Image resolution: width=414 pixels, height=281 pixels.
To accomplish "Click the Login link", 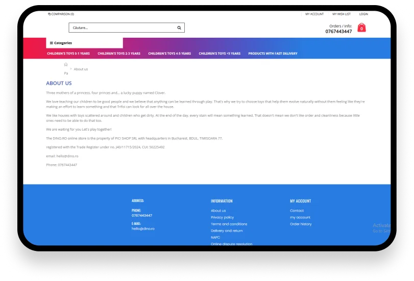I will (363, 14).
